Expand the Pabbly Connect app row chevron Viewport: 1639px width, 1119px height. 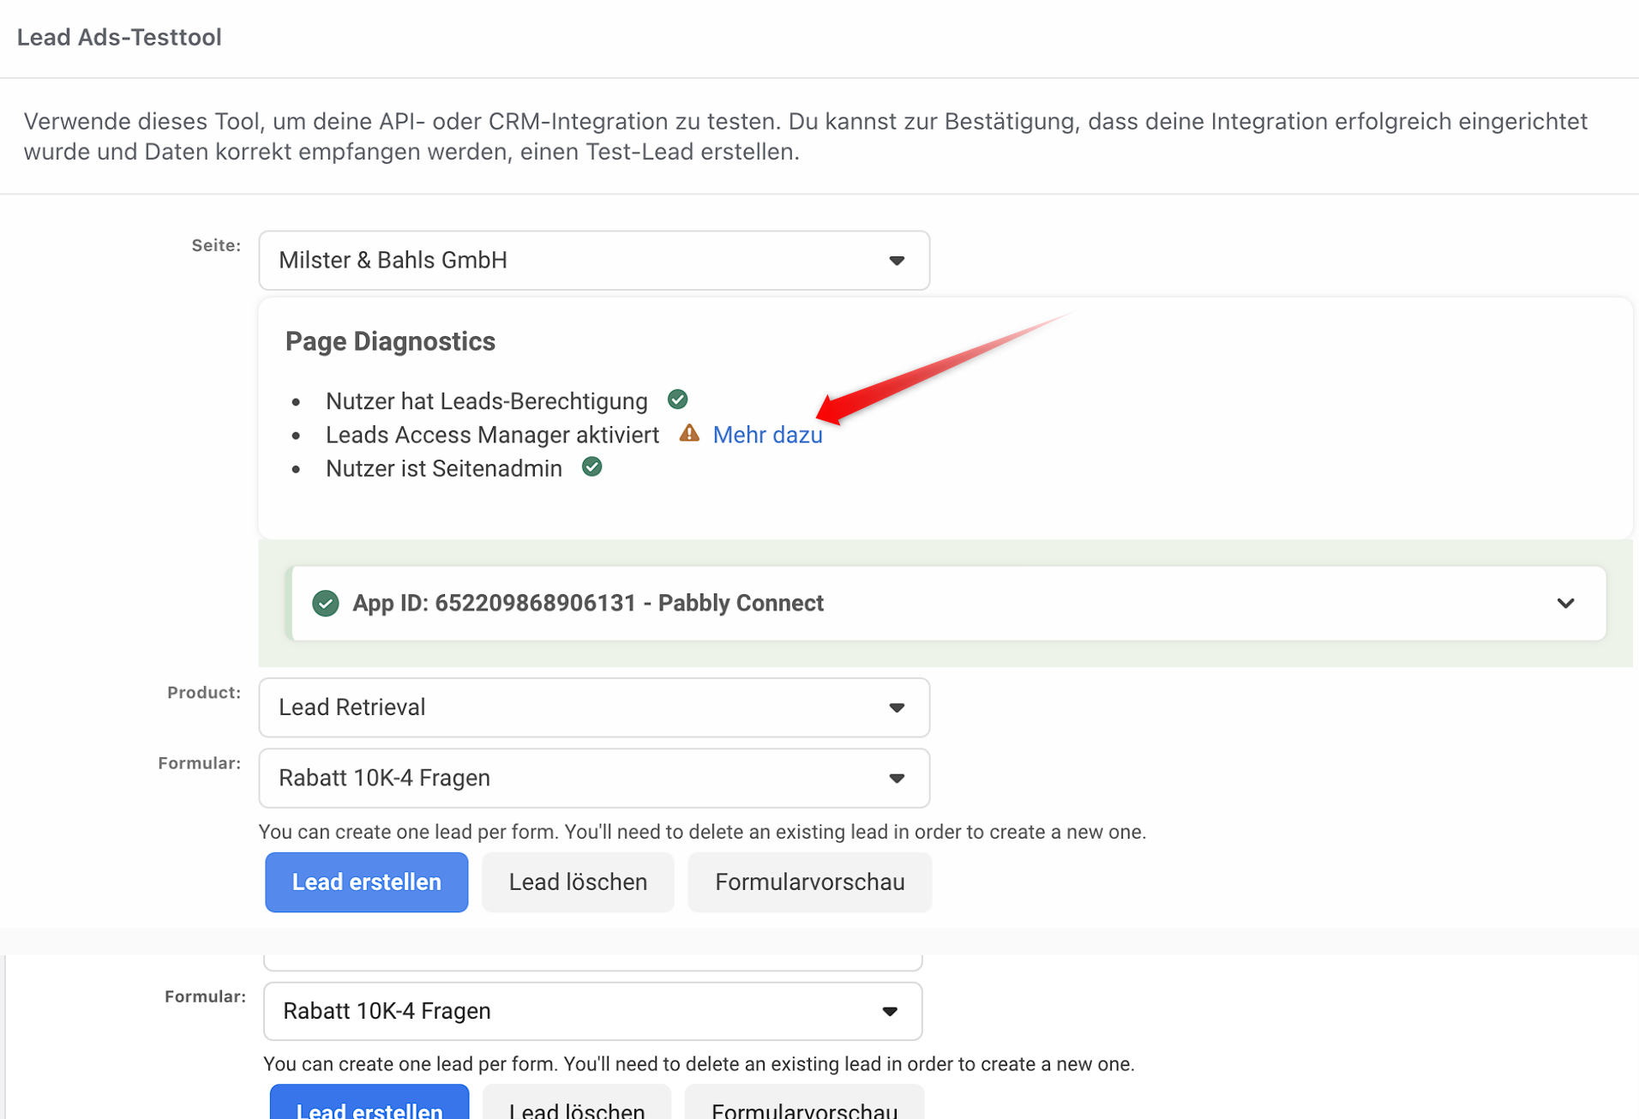tap(1565, 603)
